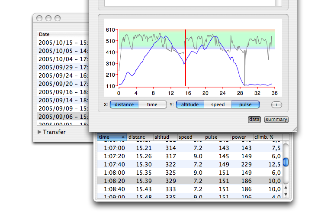Click the resize grip of the chart window
This screenshot has height=215, width=334.
[x=294, y=129]
